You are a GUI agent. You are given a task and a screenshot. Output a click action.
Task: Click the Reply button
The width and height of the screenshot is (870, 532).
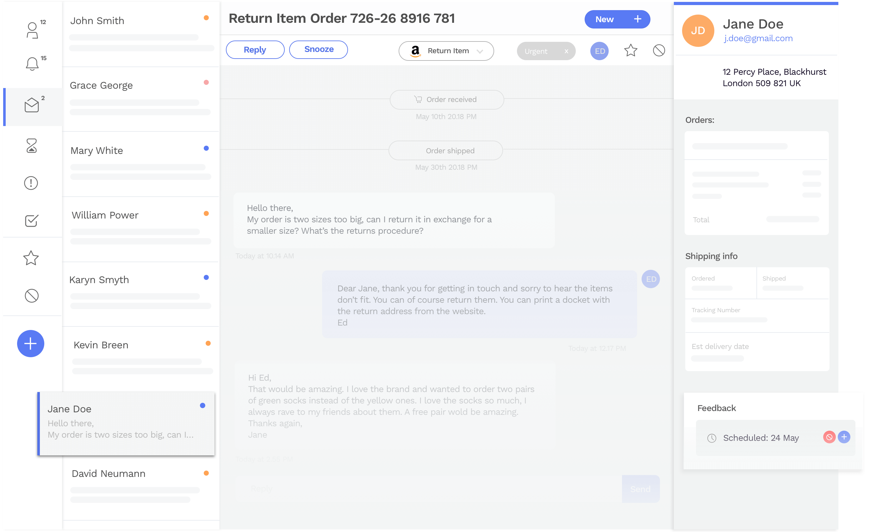click(x=255, y=49)
